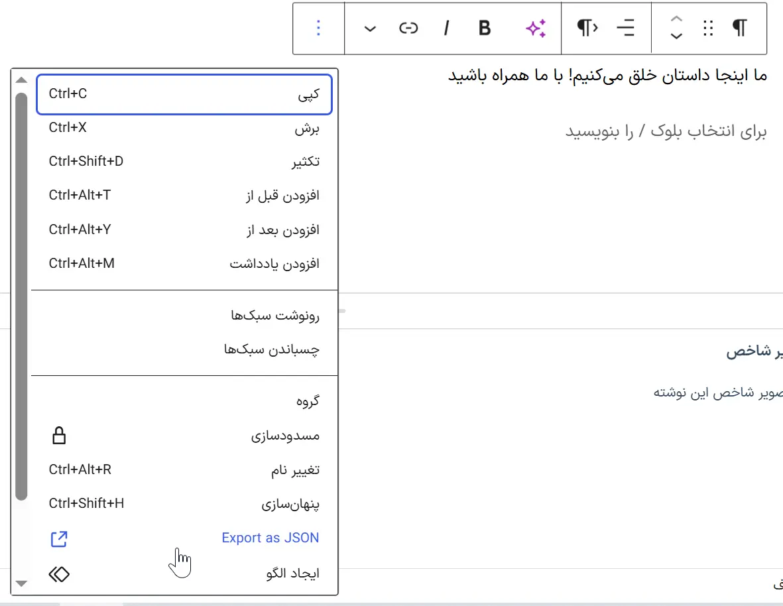Choose چسباندن سبک‌ها (Paste styles)
The height and width of the screenshot is (606, 783).
tap(184, 349)
